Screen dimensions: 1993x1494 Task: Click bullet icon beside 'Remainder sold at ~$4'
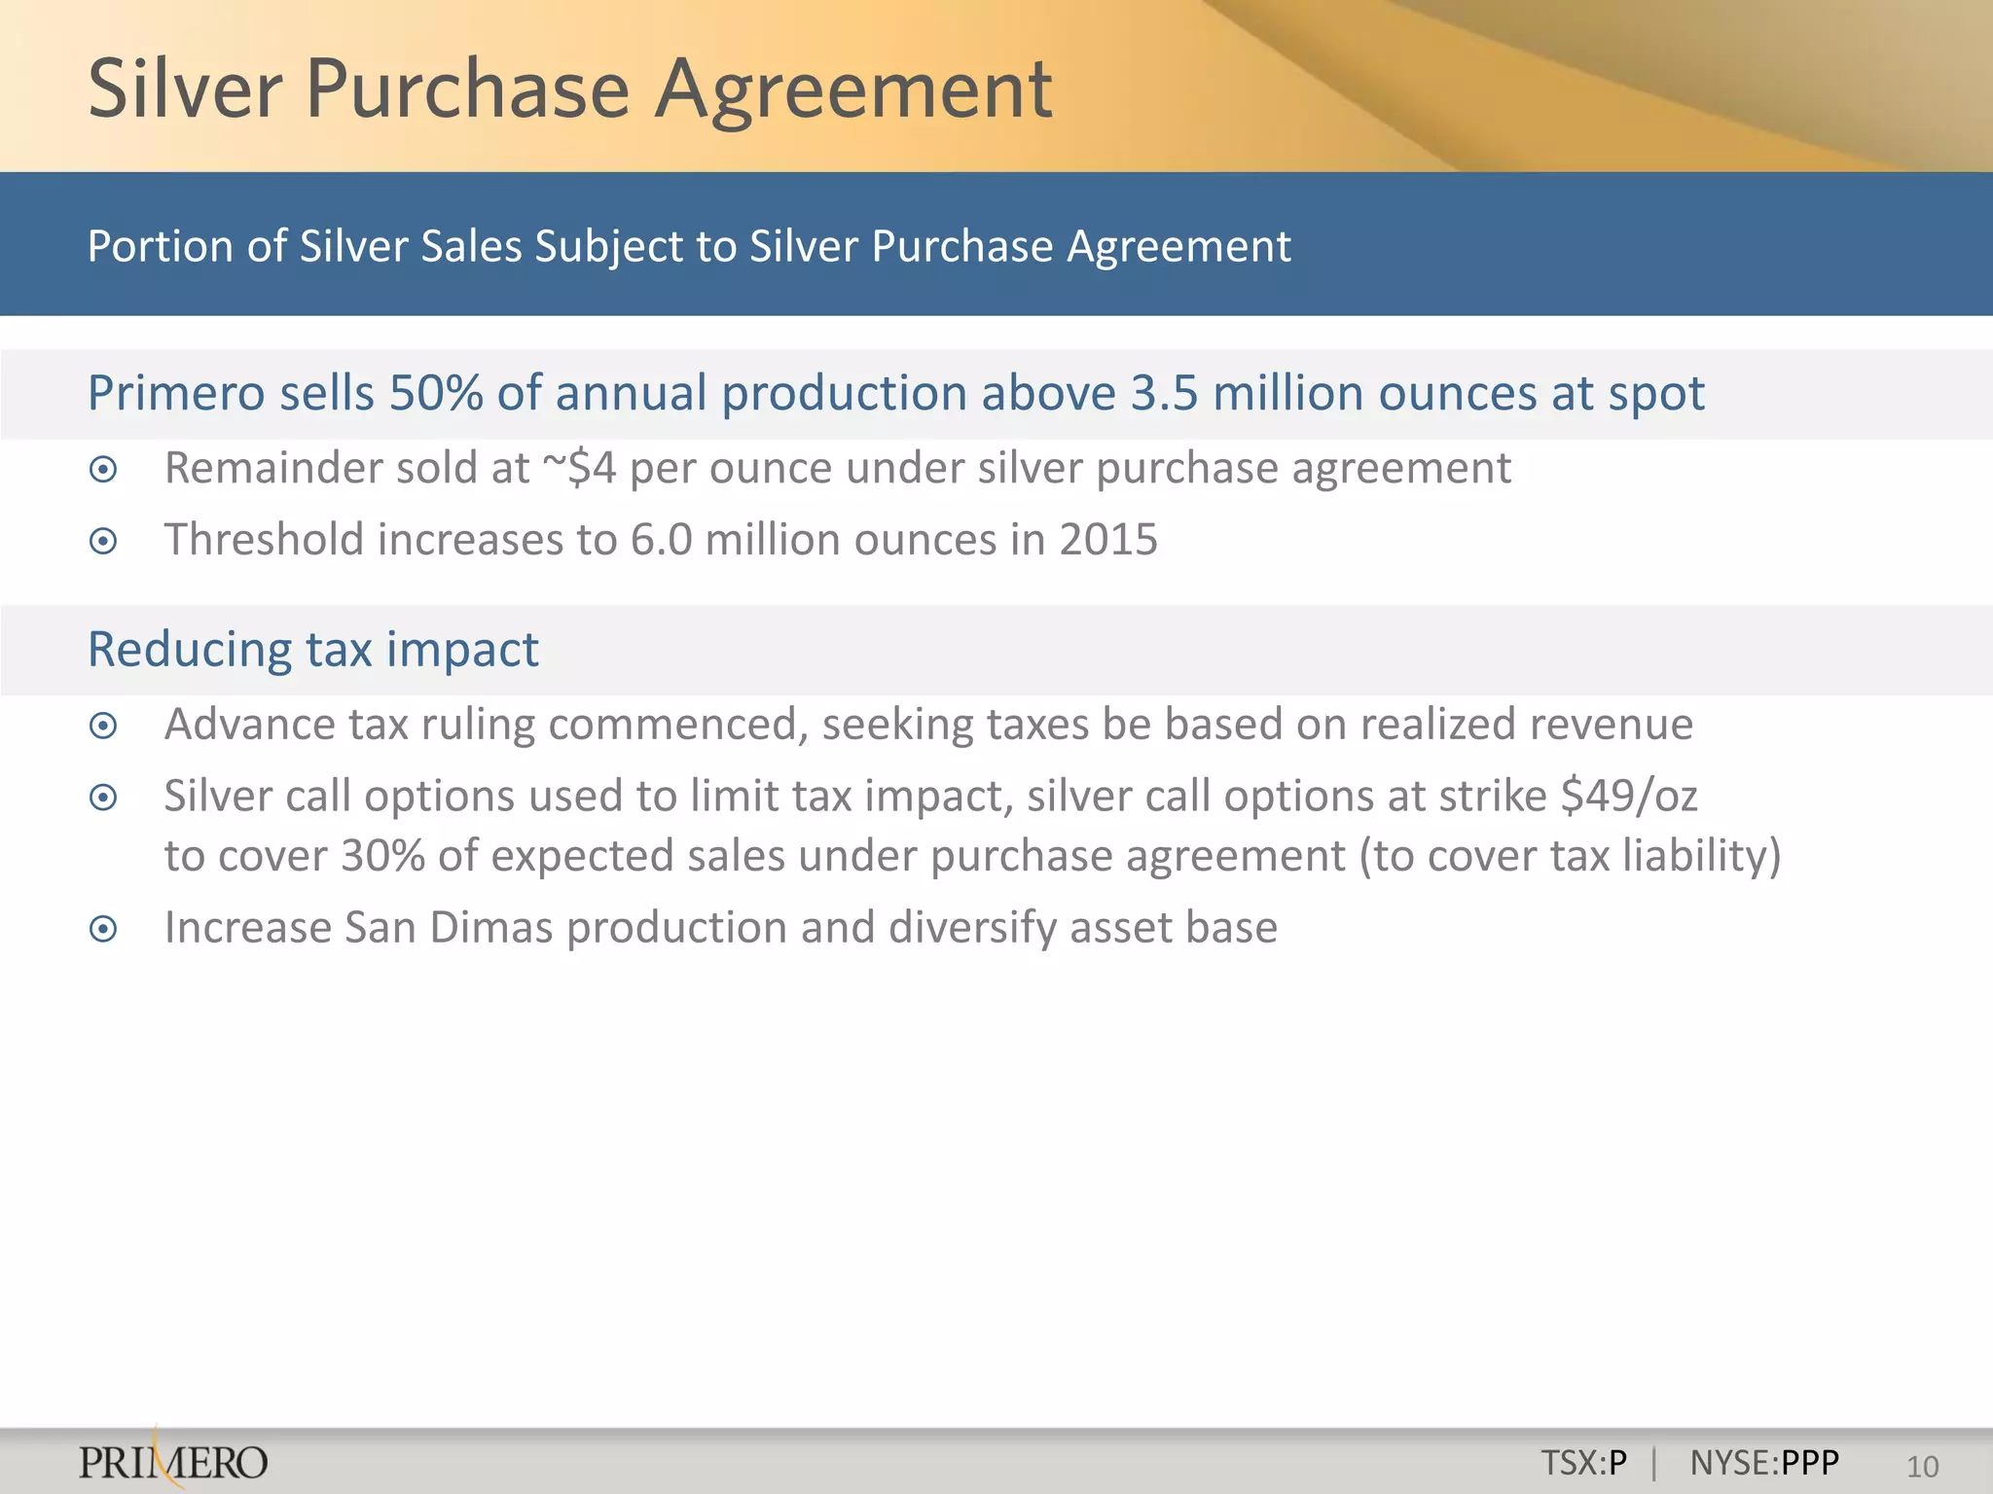click(x=103, y=470)
